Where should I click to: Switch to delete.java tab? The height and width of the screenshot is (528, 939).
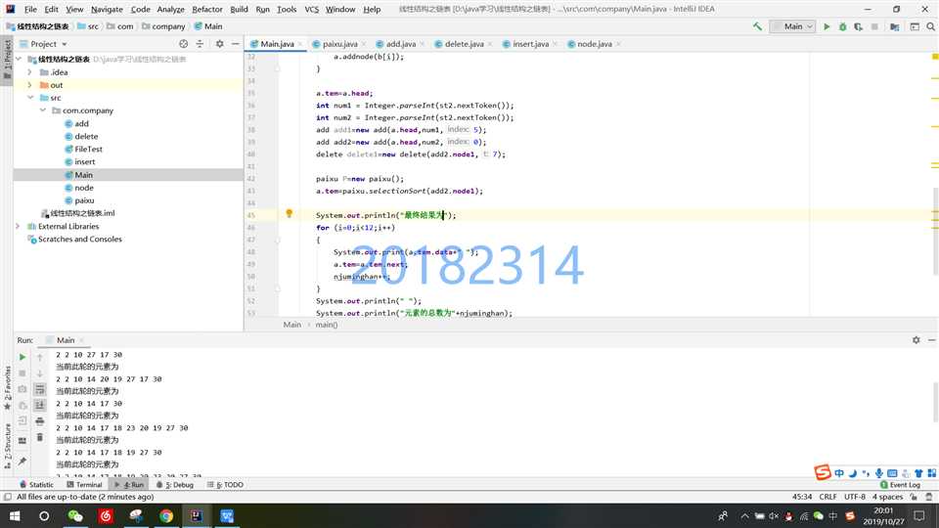tap(464, 44)
